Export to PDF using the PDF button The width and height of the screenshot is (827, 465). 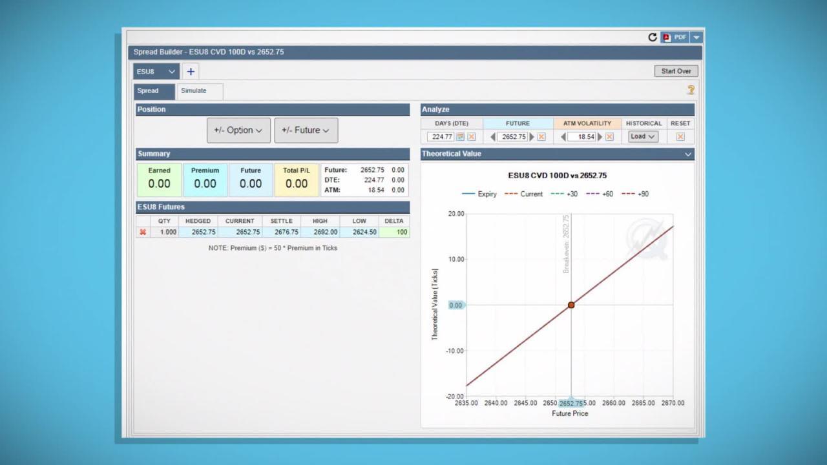click(675, 37)
